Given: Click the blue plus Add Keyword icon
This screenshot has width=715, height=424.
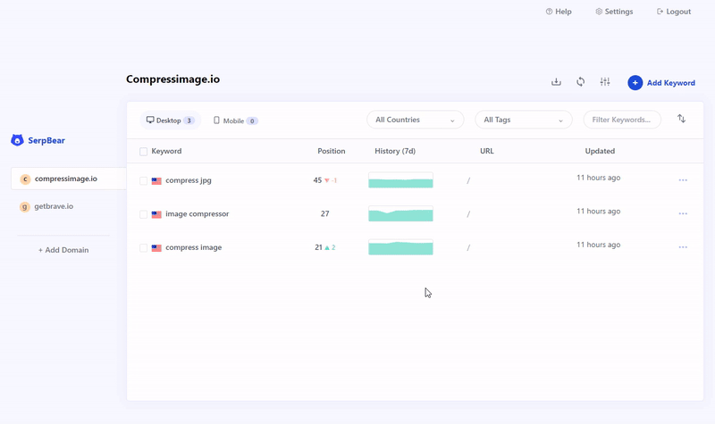Looking at the screenshot, I should (x=635, y=82).
